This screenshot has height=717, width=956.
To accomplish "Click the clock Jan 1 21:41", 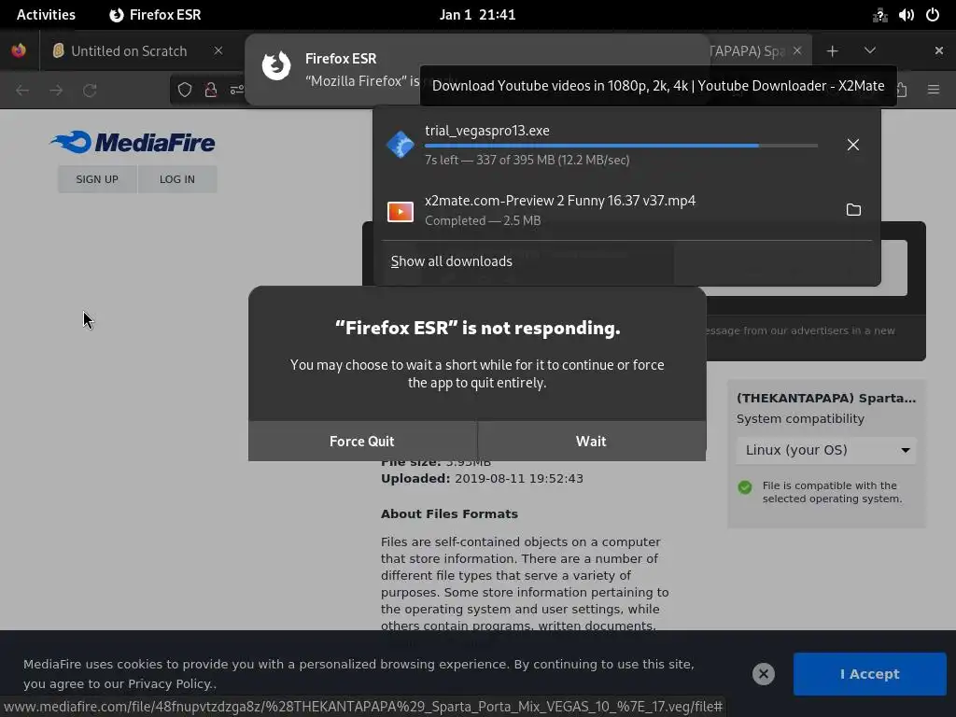I will click(x=477, y=15).
